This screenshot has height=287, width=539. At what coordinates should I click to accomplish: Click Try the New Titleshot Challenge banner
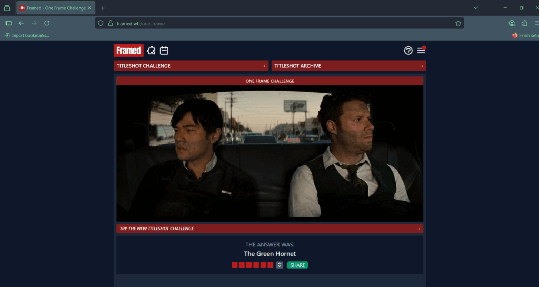pyautogui.click(x=269, y=229)
